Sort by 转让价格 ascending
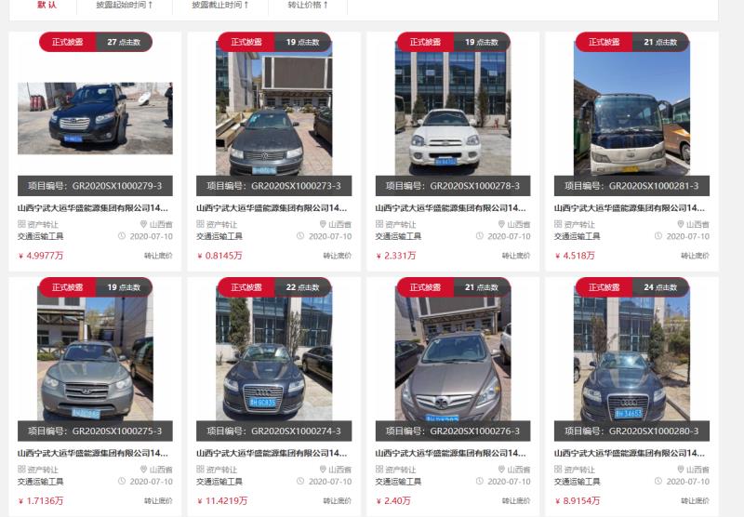The height and width of the screenshot is (517, 744). click(308, 5)
